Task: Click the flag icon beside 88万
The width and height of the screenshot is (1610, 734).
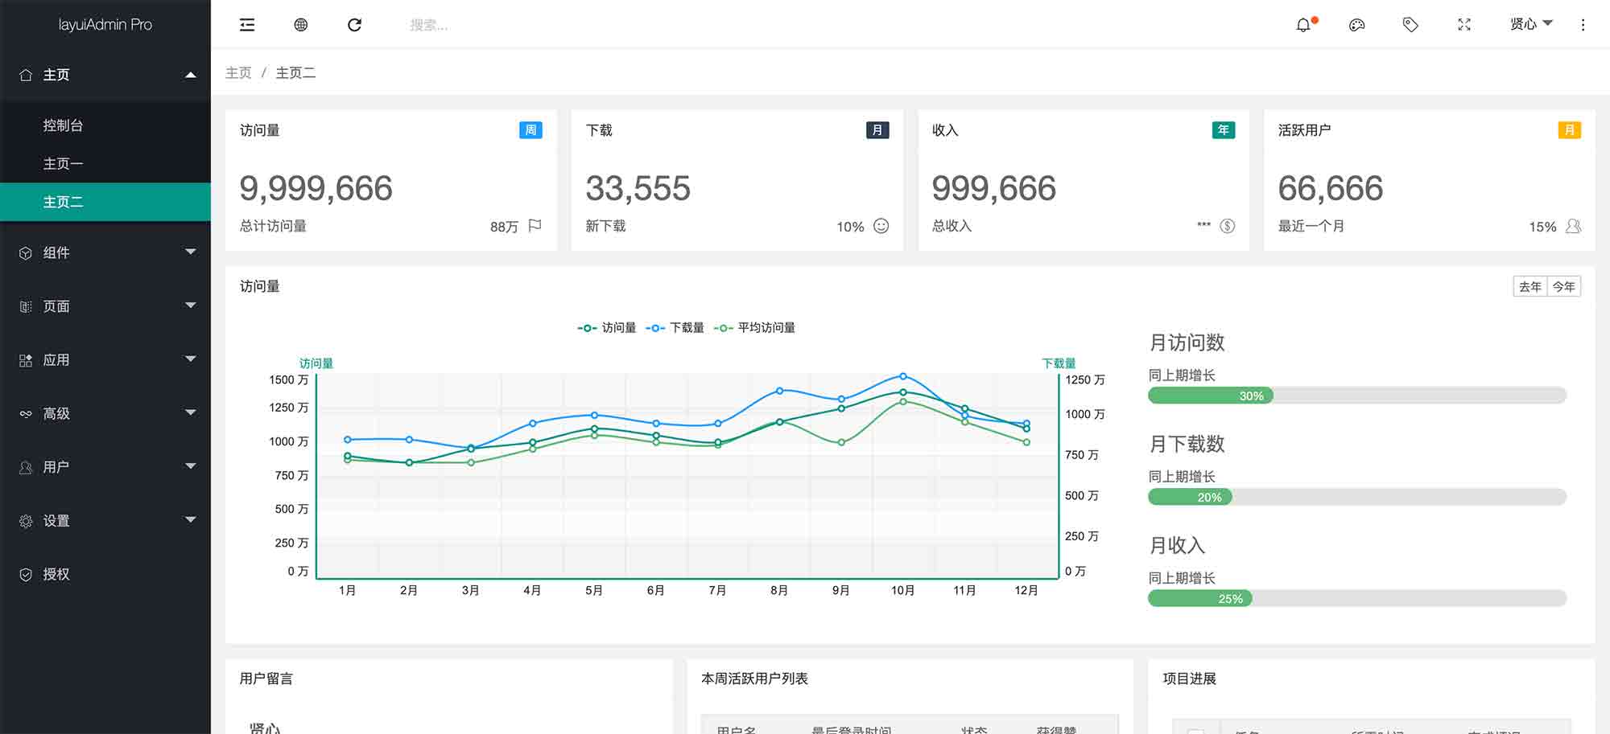Action: coord(535,226)
